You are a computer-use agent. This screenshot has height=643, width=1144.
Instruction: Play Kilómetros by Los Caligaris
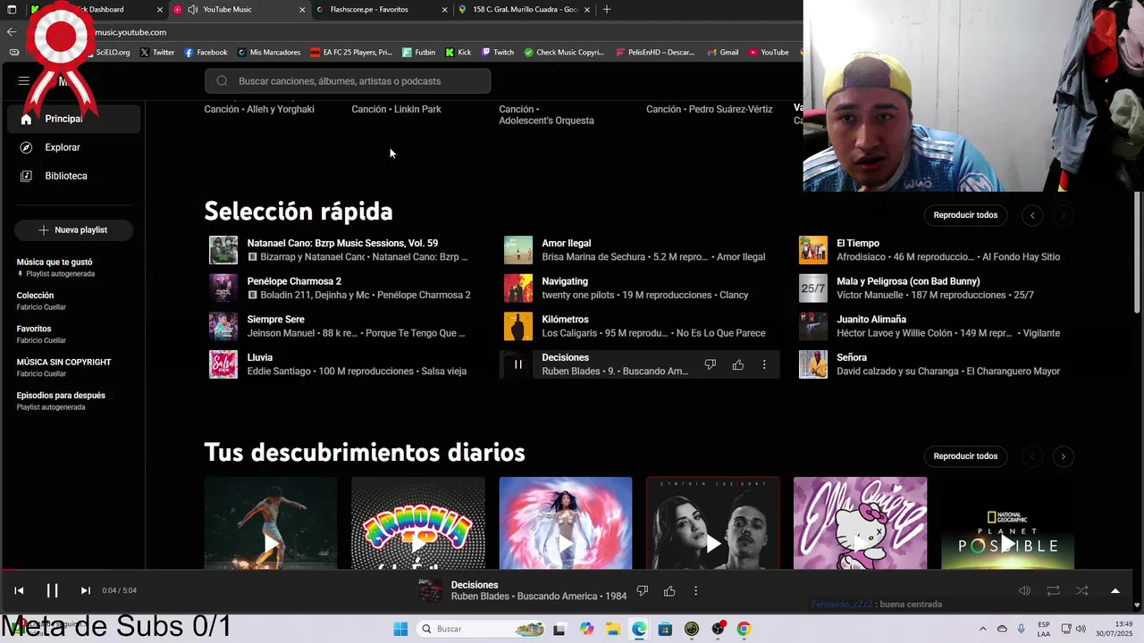[x=518, y=326]
